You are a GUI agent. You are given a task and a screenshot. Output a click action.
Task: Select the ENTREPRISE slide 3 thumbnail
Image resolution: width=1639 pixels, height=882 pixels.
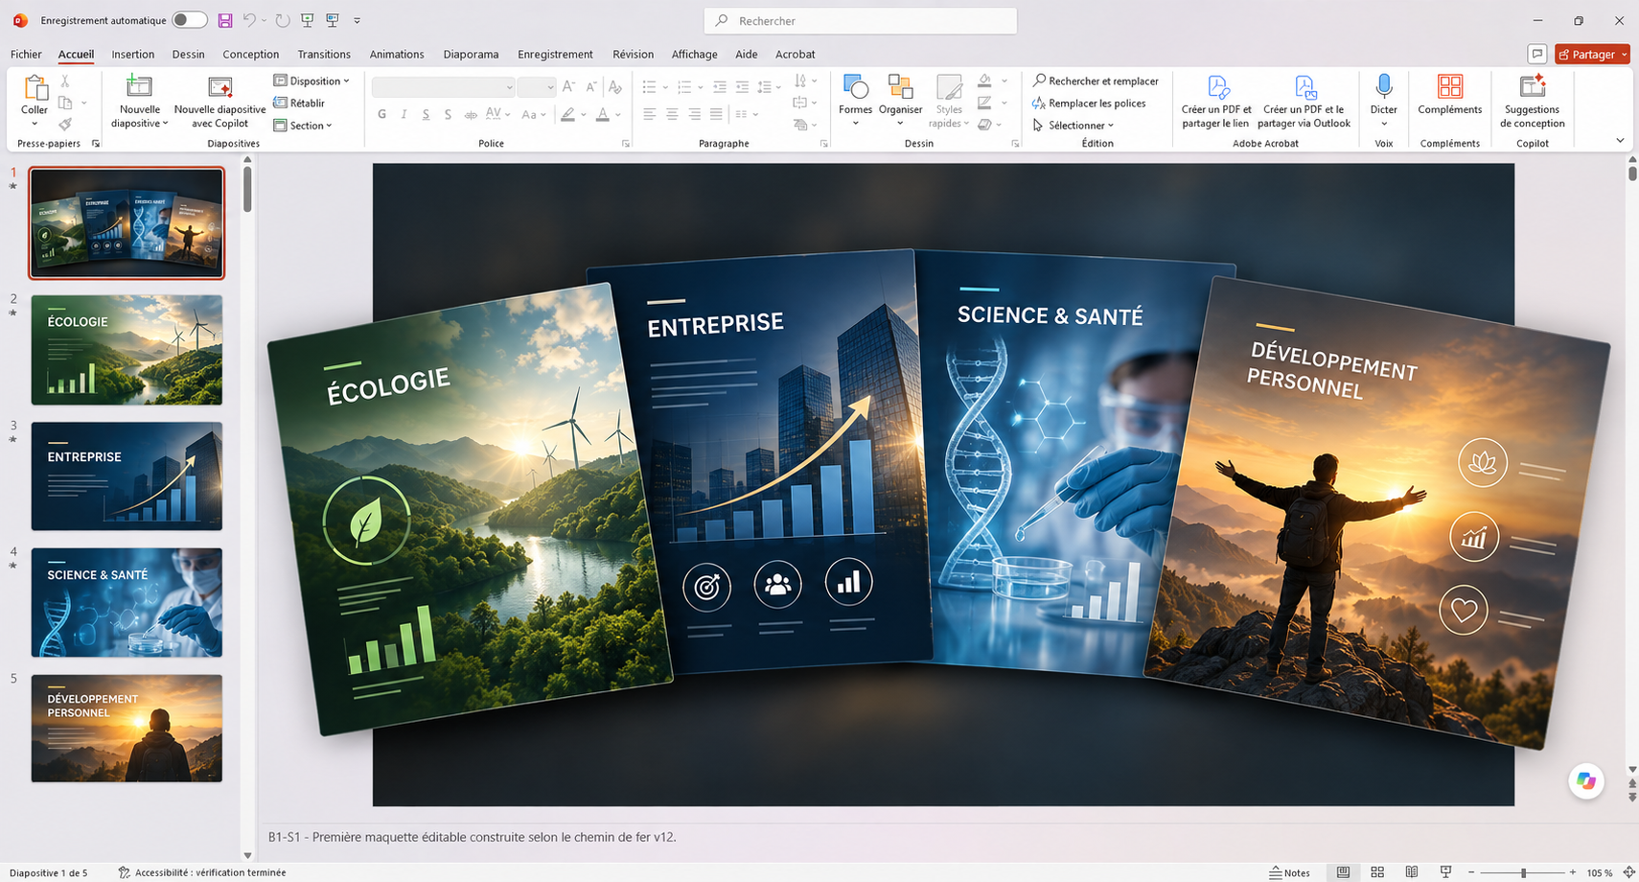coord(127,476)
